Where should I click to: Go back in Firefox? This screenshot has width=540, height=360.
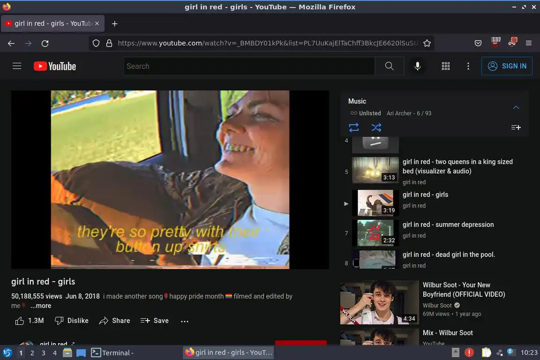coord(11,43)
